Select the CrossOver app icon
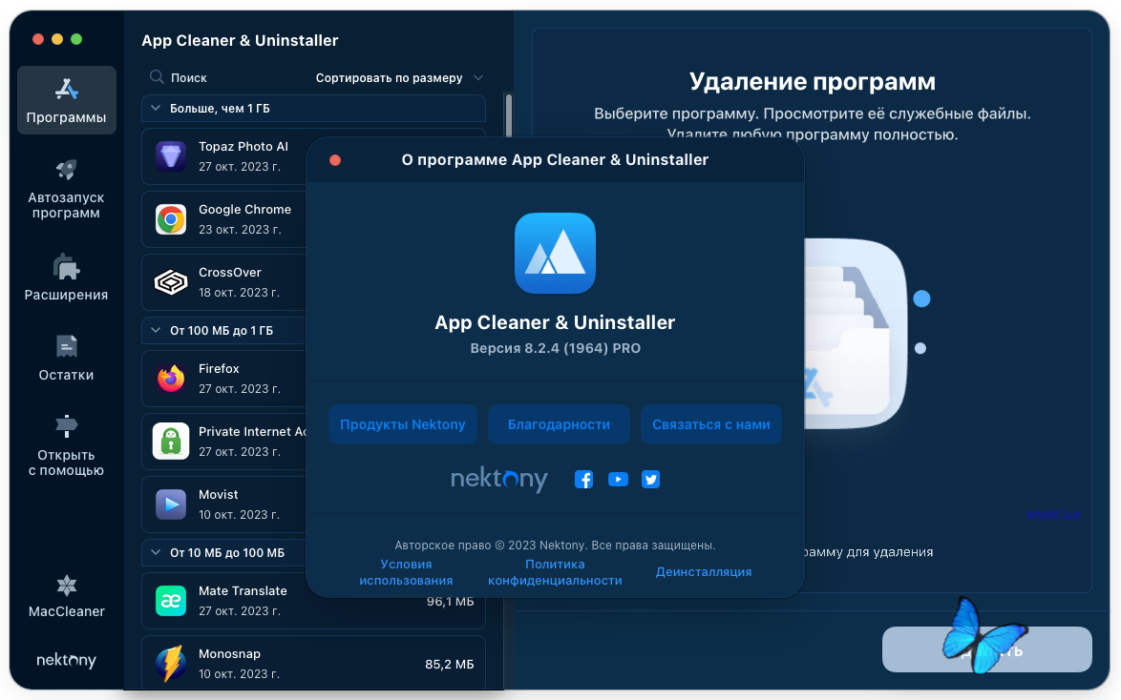 (x=171, y=281)
